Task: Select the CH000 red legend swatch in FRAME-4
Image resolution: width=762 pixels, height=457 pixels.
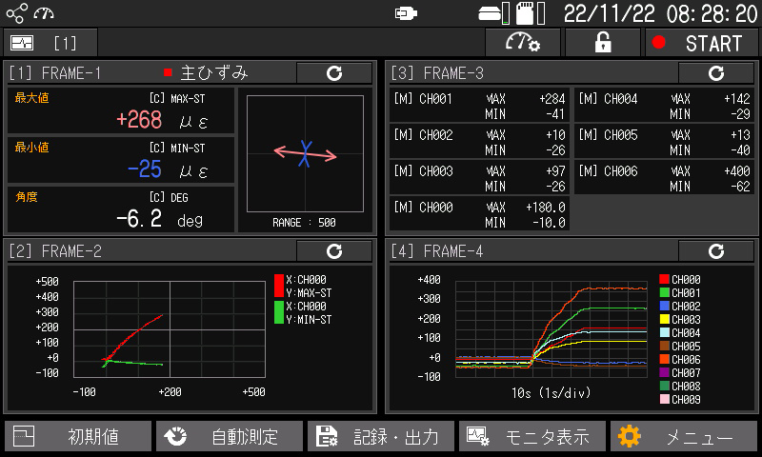Action: [x=664, y=280]
